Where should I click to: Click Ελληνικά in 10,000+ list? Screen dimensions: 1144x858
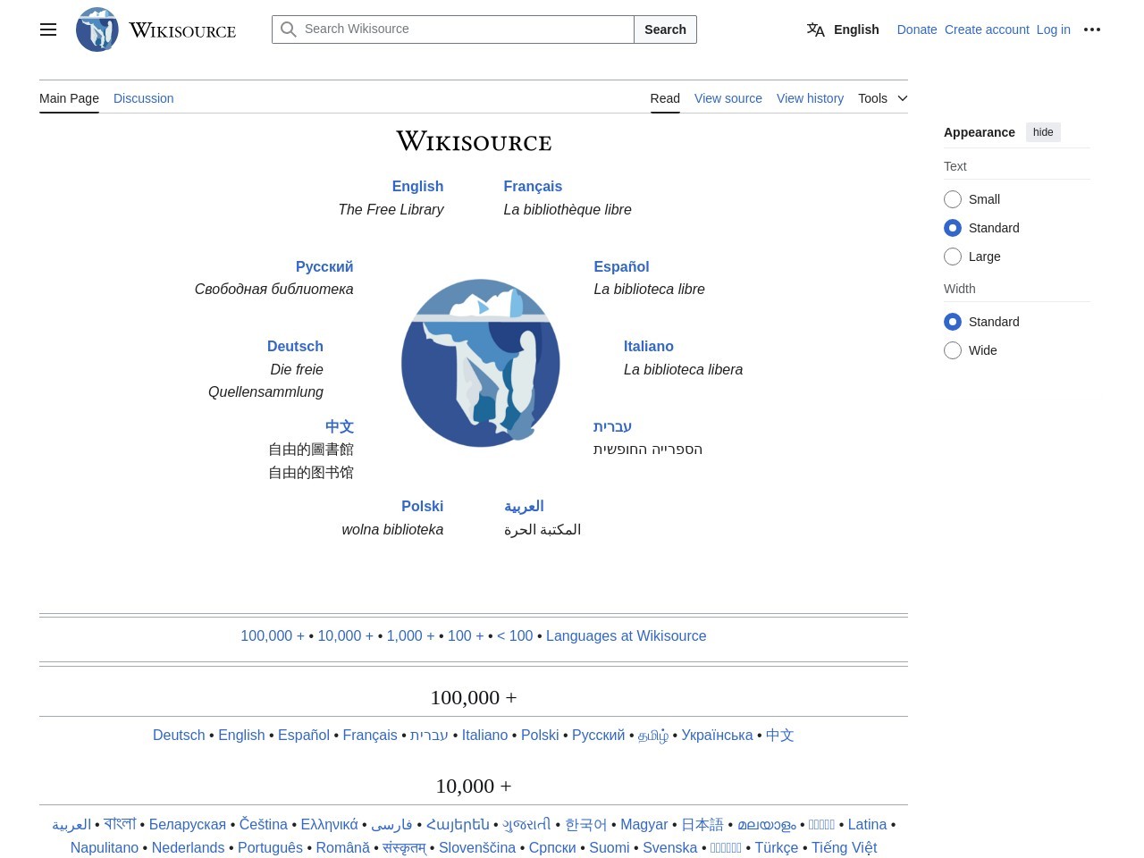pyautogui.click(x=329, y=824)
